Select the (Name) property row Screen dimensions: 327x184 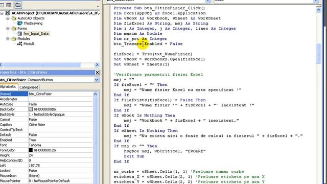click(46, 94)
